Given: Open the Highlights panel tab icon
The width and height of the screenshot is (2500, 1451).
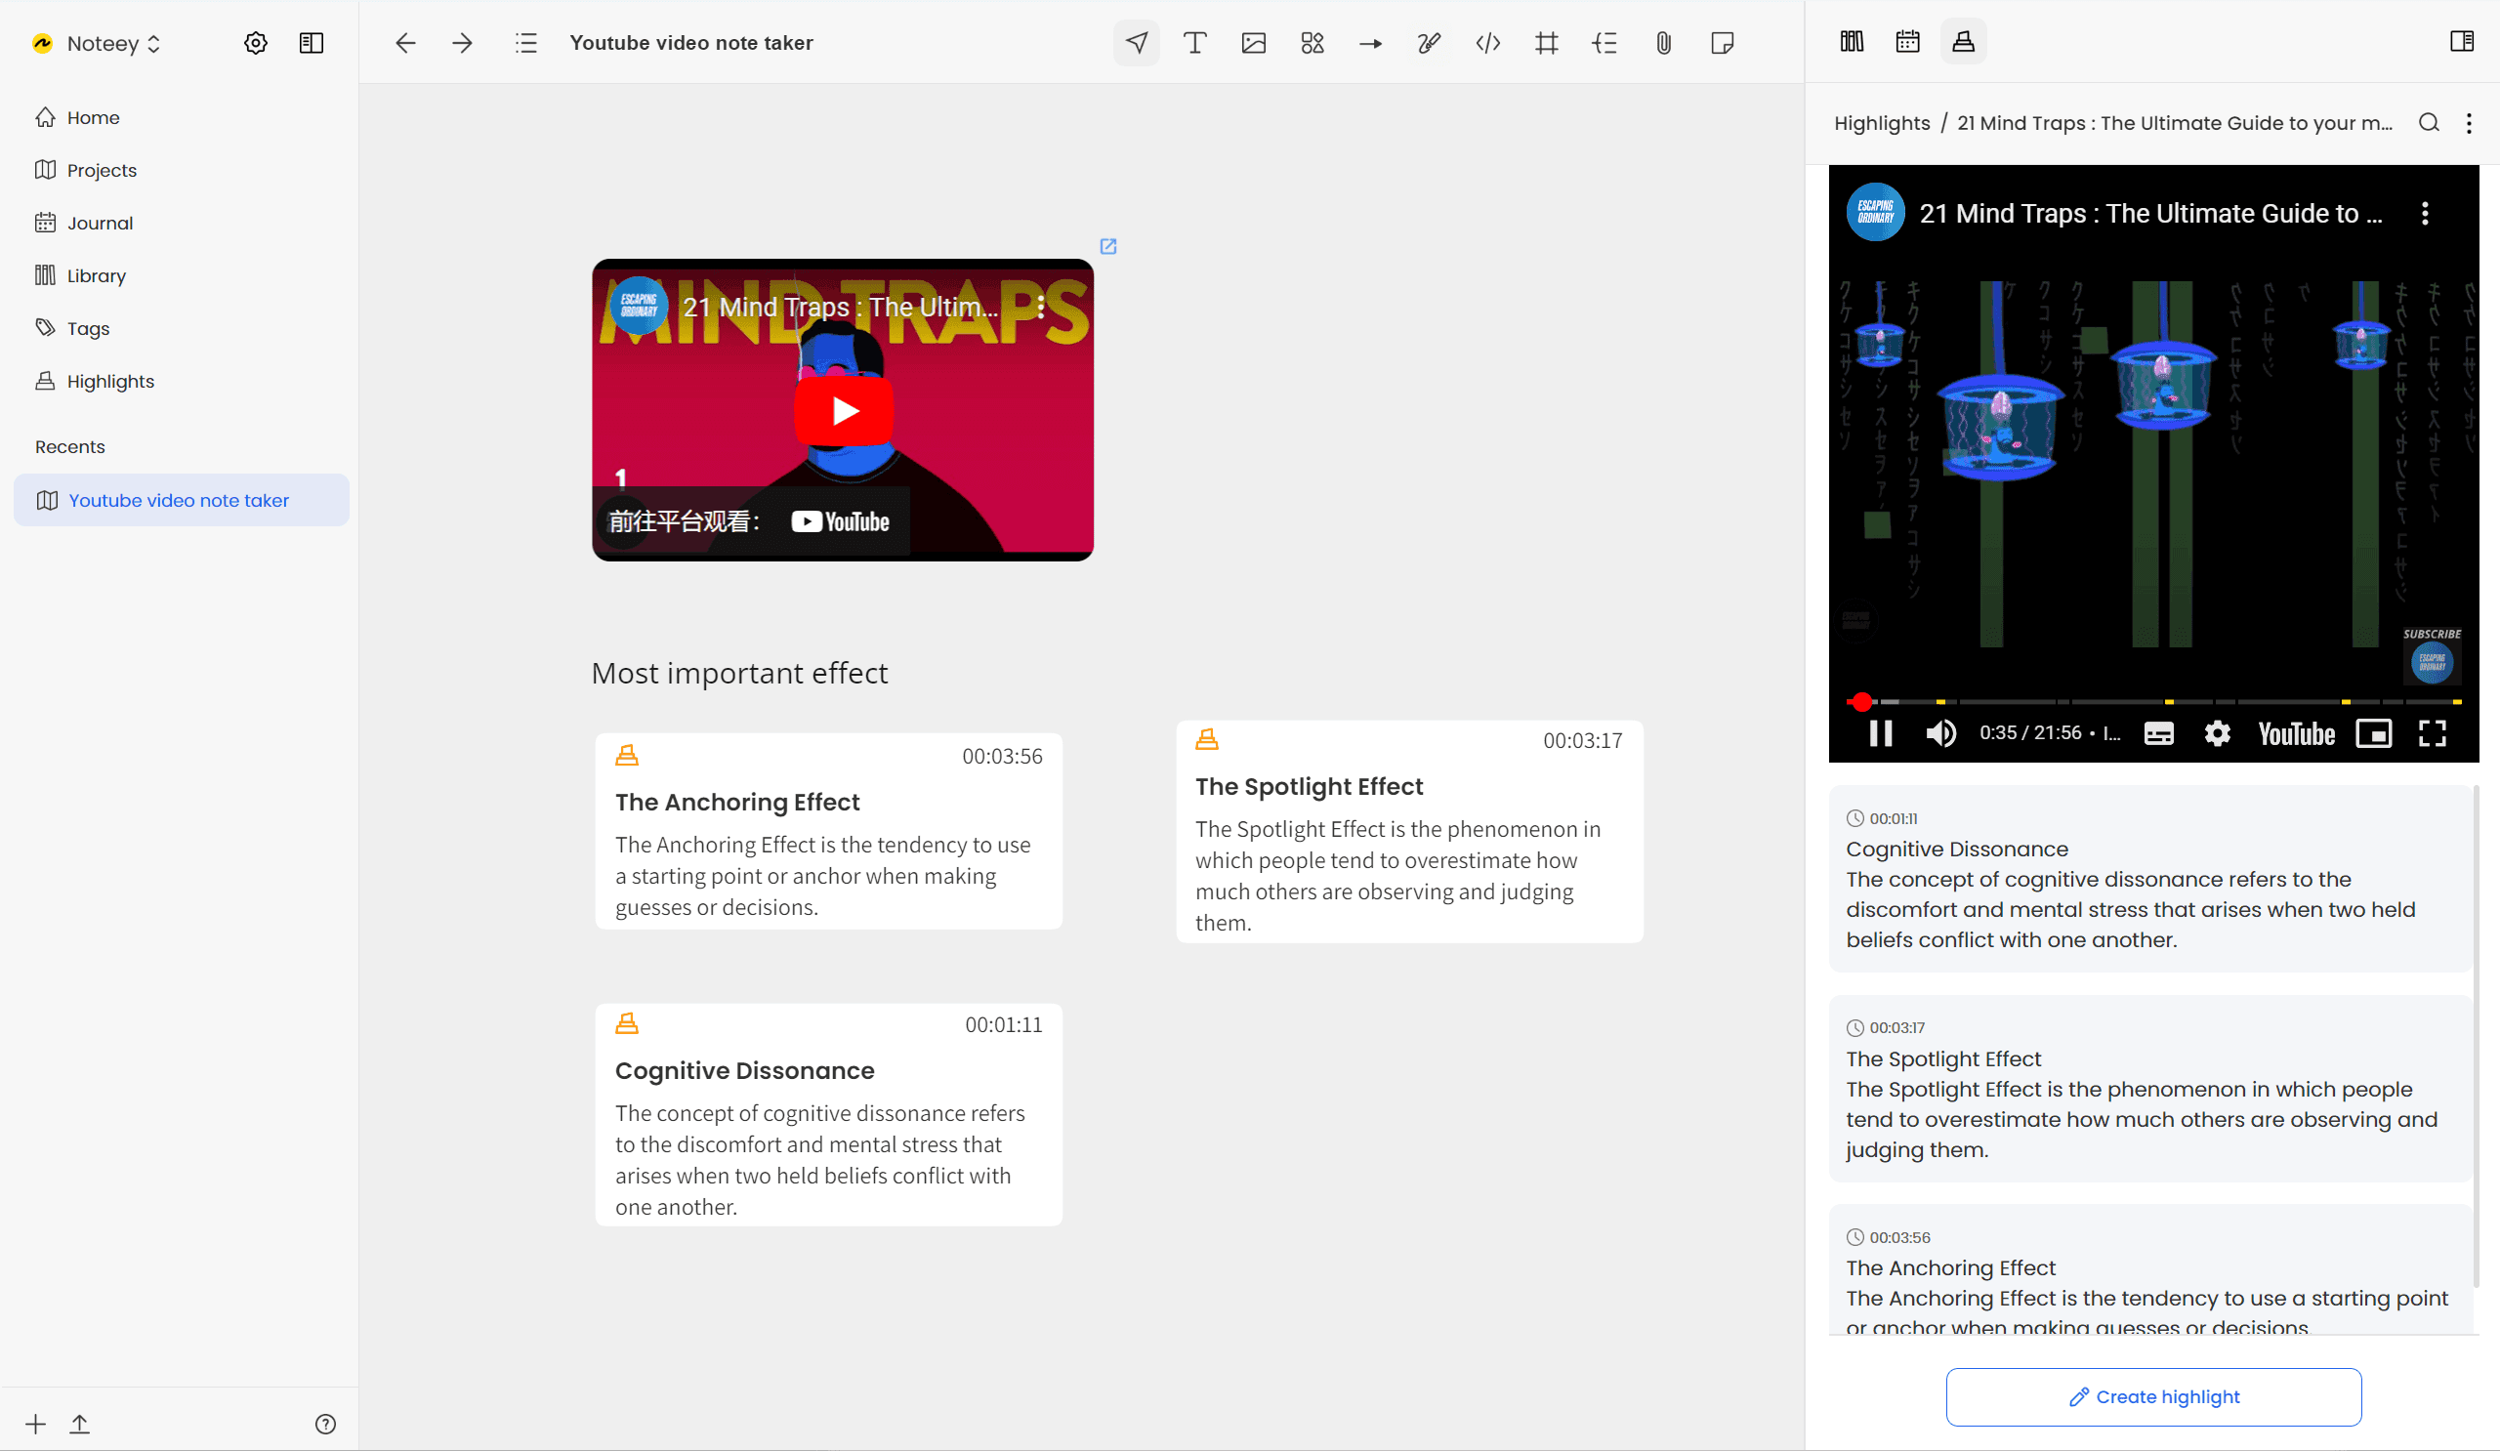Looking at the screenshot, I should pyautogui.click(x=1963, y=42).
